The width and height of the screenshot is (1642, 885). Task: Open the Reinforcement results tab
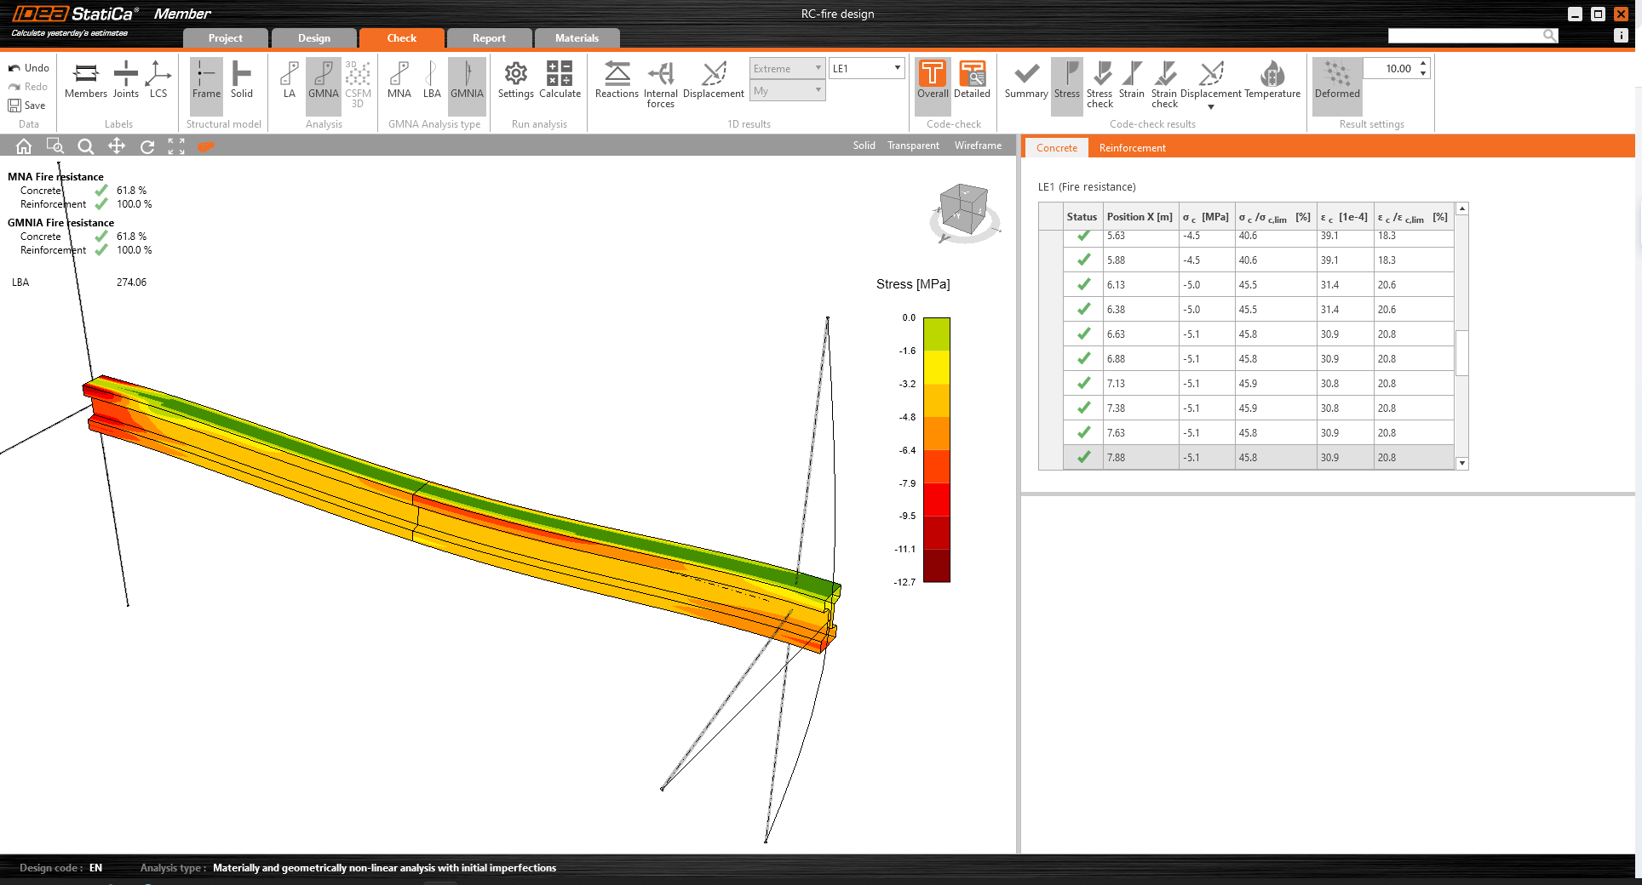tap(1132, 148)
